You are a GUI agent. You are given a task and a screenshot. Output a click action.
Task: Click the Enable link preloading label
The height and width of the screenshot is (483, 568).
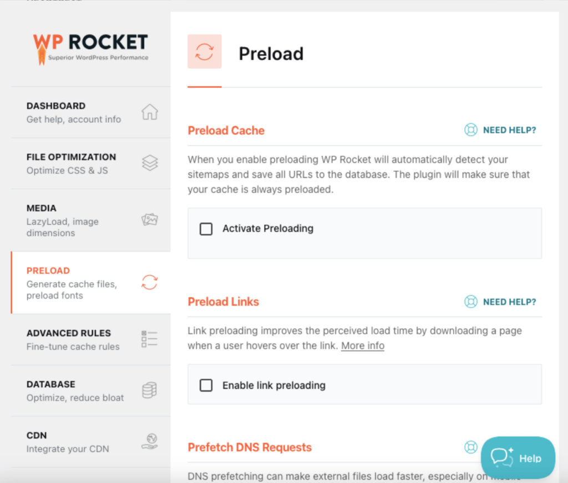coord(274,385)
